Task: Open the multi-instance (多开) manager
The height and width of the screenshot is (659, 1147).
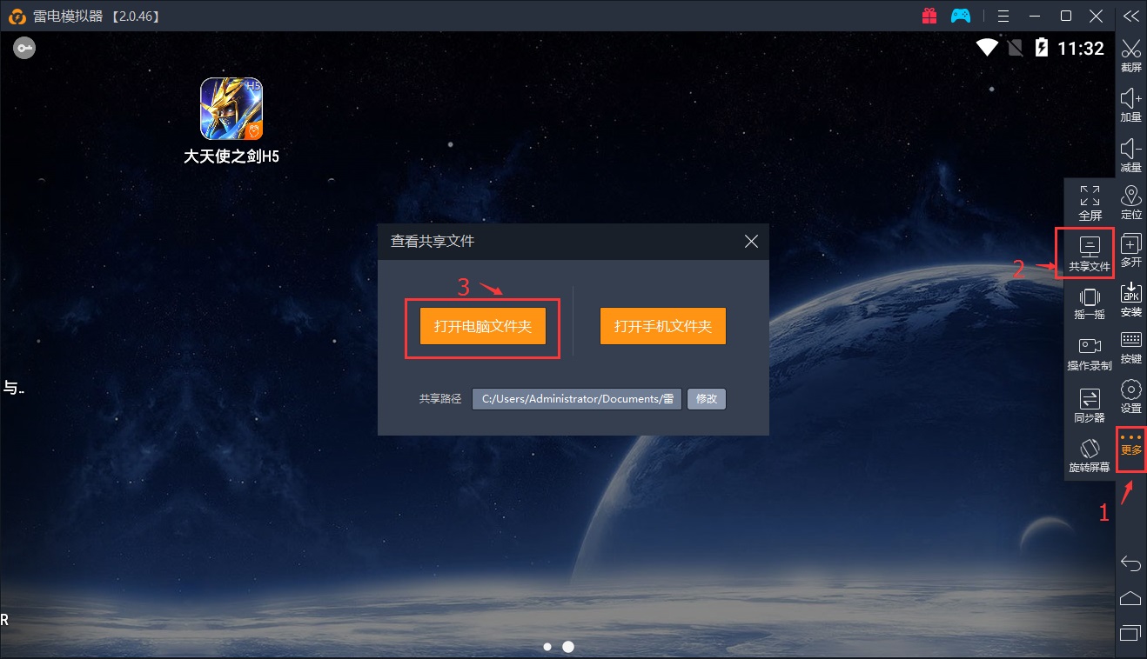Action: [1130, 250]
